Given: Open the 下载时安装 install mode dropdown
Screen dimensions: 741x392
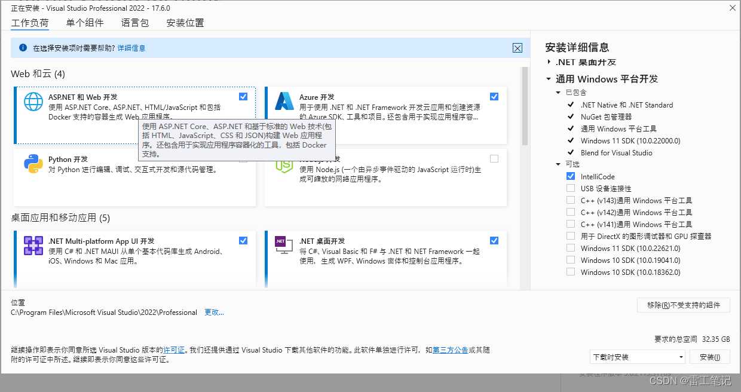Looking at the screenshot, I should (638, 357).
